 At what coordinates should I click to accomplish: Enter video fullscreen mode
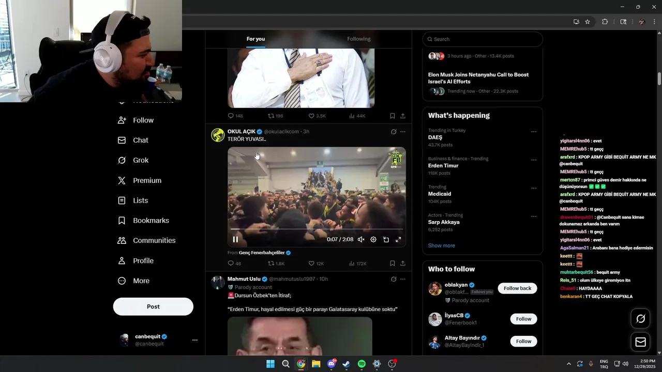coord(398,239)
